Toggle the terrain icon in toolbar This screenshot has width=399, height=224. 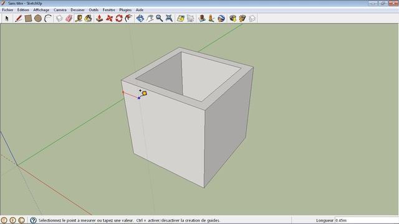(190, 18)
